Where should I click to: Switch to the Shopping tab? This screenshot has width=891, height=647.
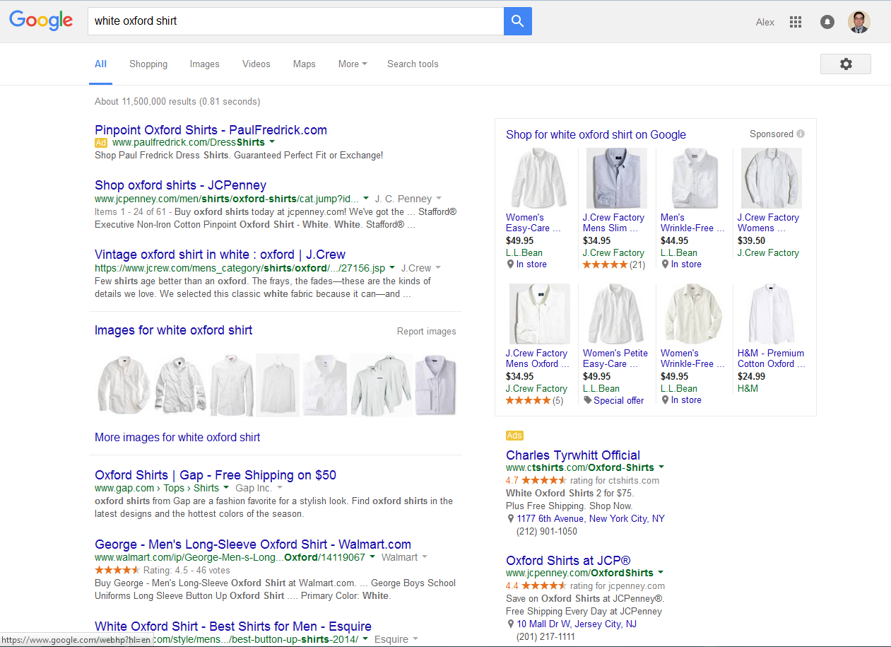pos(148,64)
